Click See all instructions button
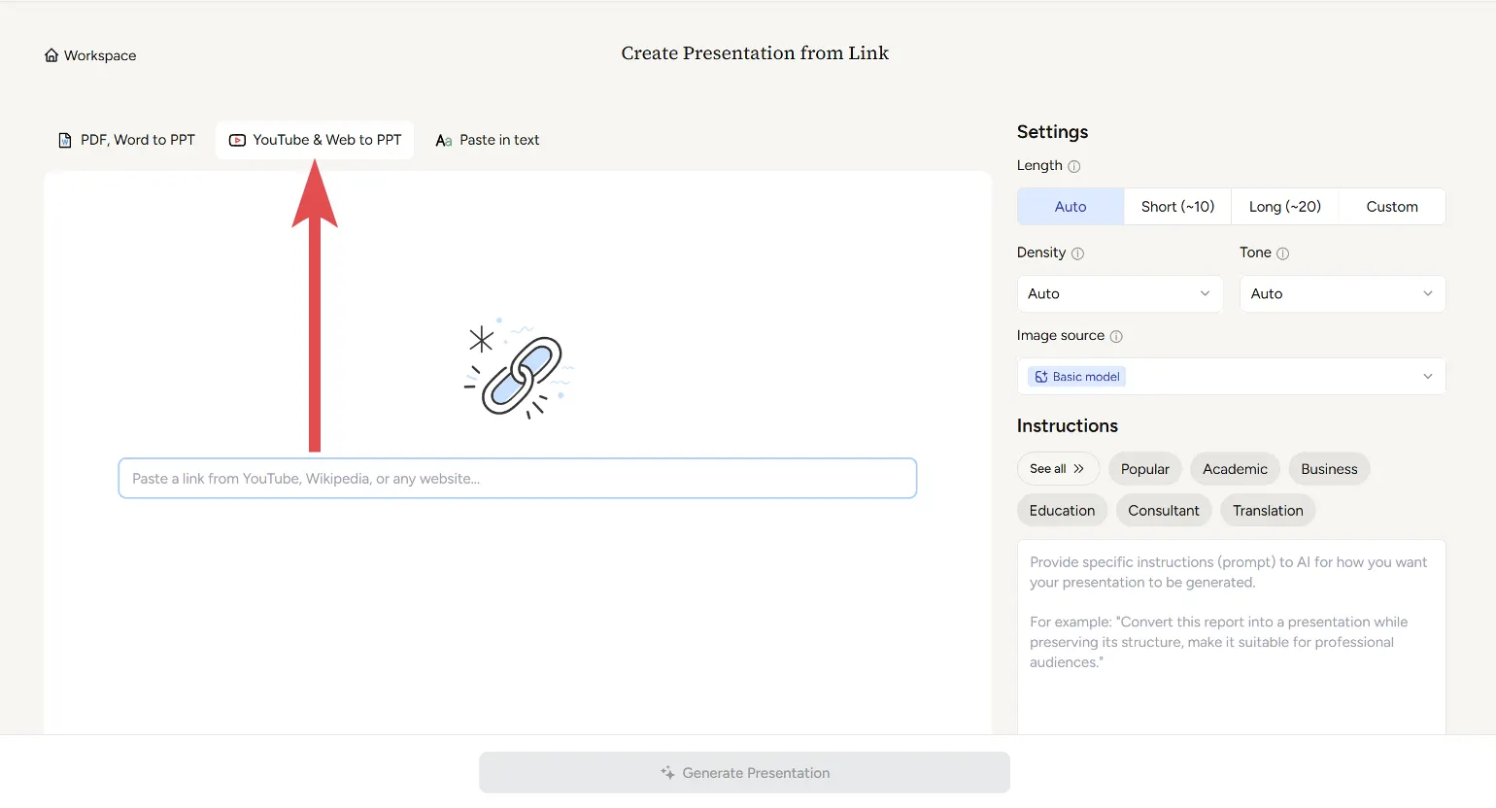 coord(1057,469)
